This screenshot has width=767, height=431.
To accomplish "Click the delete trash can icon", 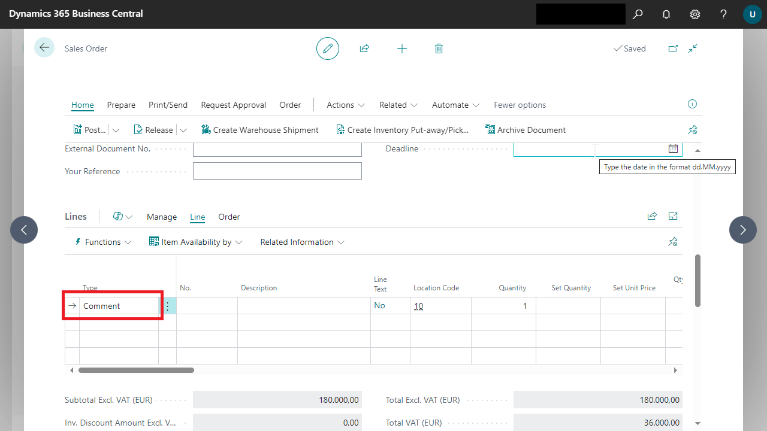I will click(439, 48).
